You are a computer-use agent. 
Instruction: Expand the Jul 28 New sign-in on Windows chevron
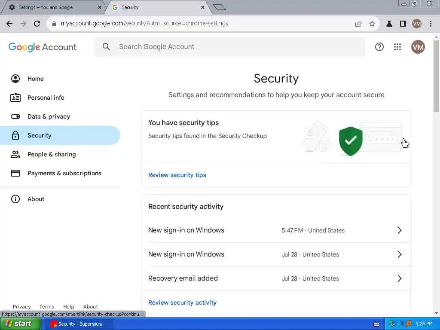point(400,254)
